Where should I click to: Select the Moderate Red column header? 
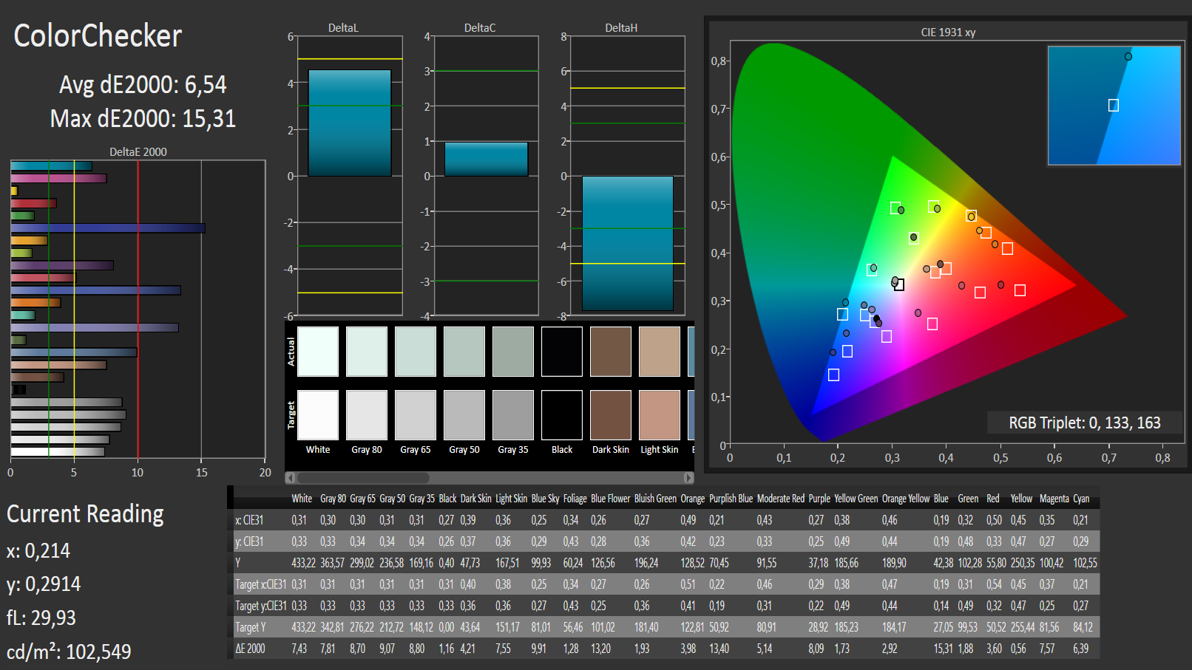[x=780, y=499]
